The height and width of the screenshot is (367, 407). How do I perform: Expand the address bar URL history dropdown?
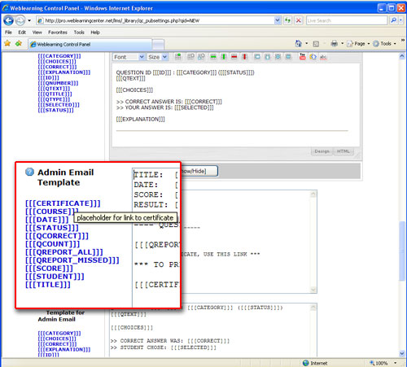tap(278, 20)
